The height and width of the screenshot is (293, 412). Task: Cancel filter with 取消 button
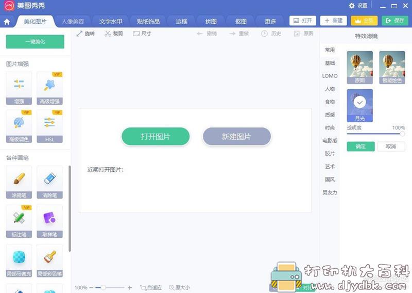click(x=391, y=146)
